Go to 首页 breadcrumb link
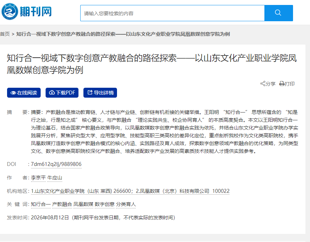This screenshot has height=242, width=310. [x=5, y=34]
